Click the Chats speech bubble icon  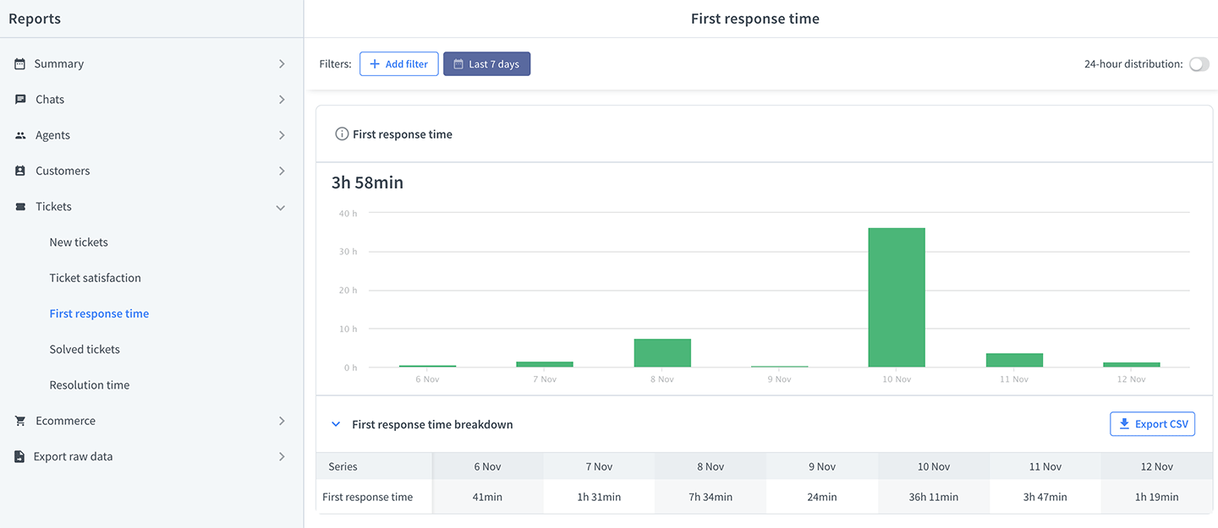pyautogui.click(x=20, y=99)
